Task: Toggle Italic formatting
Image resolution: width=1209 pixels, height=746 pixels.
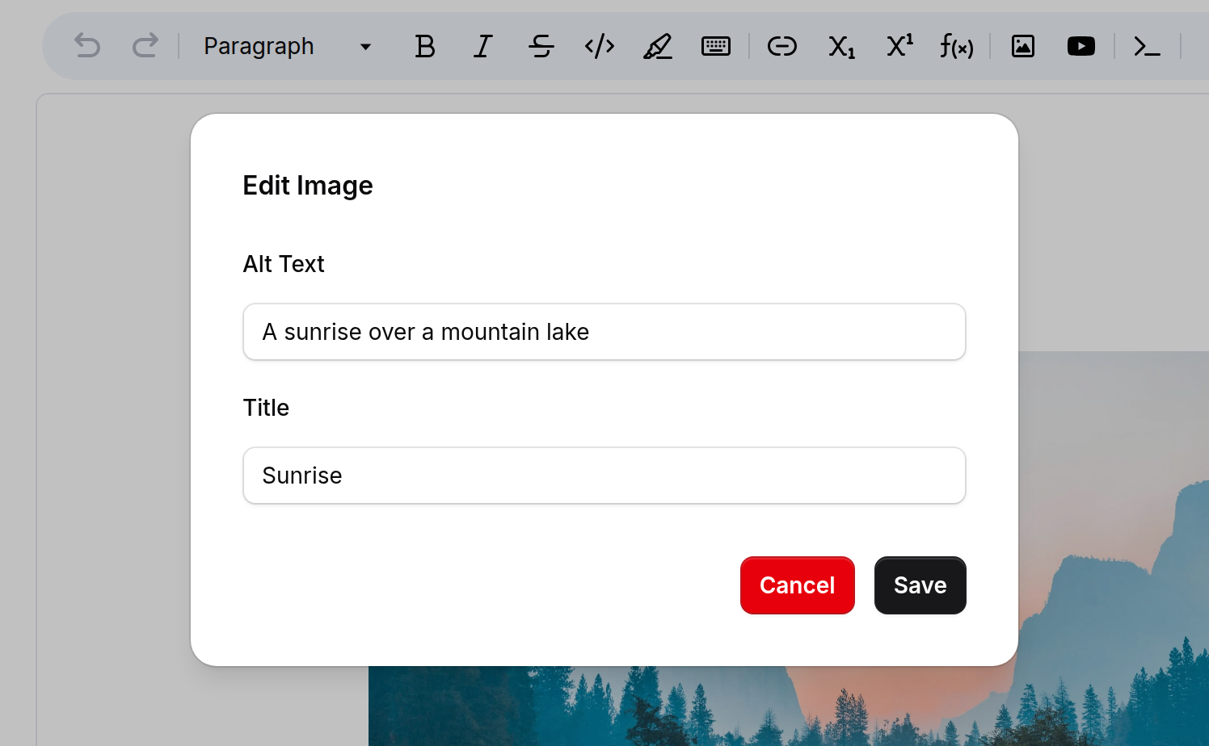Action: [x=483, y=46]
